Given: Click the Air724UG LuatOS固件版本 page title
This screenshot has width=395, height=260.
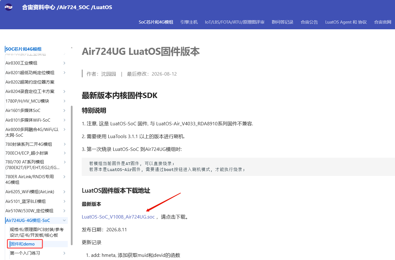Looking at the screenshot, I should click(x=141, y=51).
